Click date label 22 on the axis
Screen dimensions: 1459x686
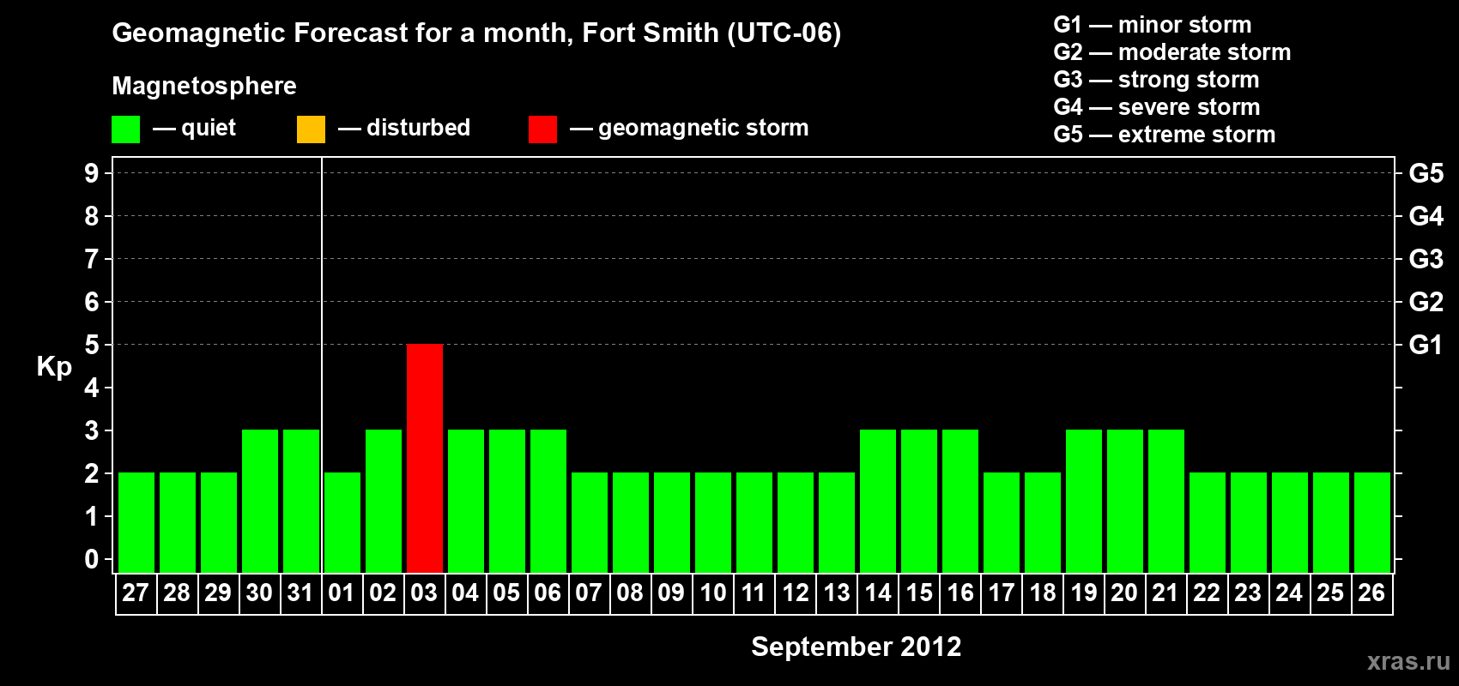click(1207, 593)
